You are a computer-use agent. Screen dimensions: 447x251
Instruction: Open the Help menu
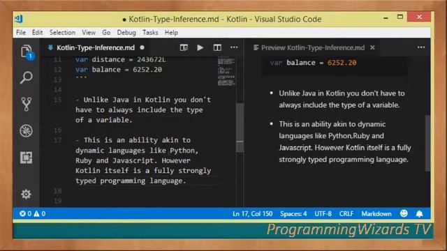point(171,33)
